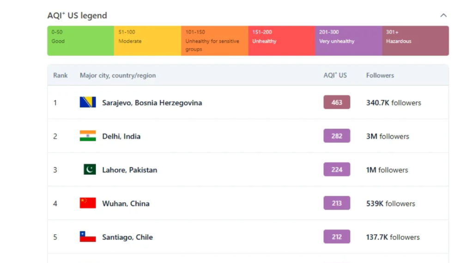Screen dimensions: 473x263
Task: Click the Bosnia Herzegovina flag icon
Action: 88,102
